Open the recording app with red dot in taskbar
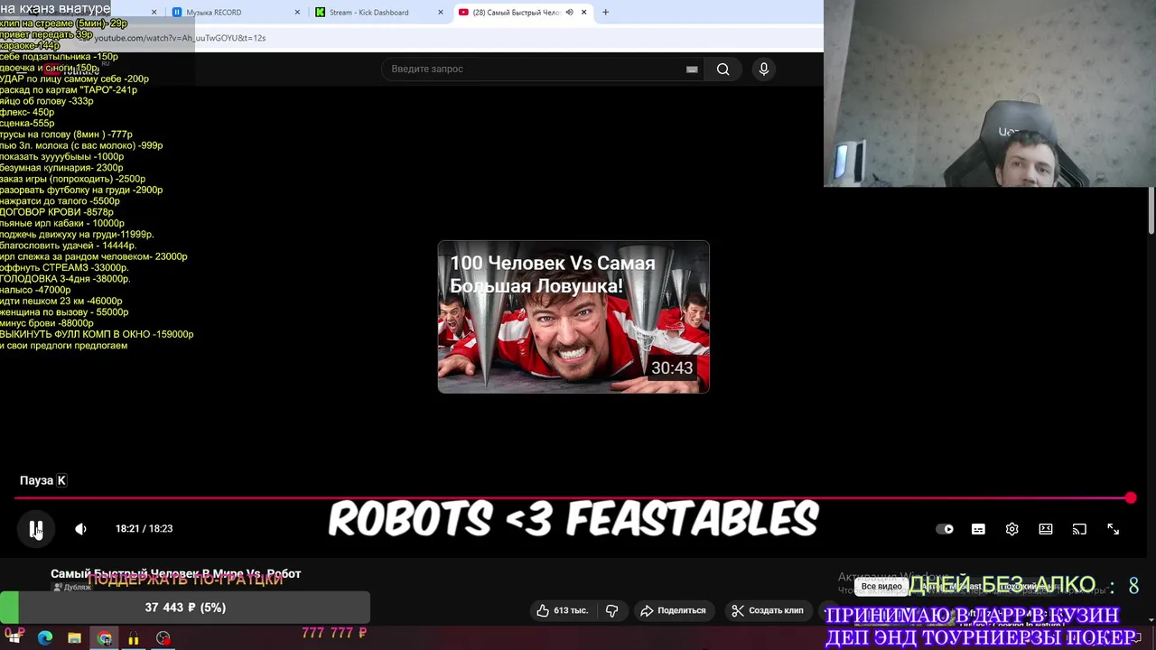This screenshot has height=650, width=1156. point(163,638)
